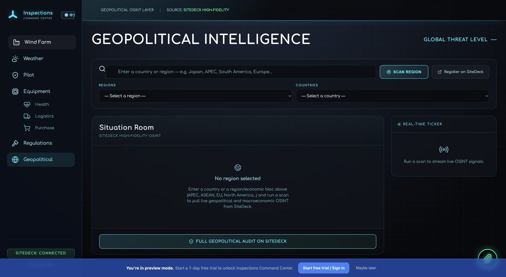This screenshot has height=277, width=506.
Task: Click the Purchase cart icon
Action: (27, 128)
